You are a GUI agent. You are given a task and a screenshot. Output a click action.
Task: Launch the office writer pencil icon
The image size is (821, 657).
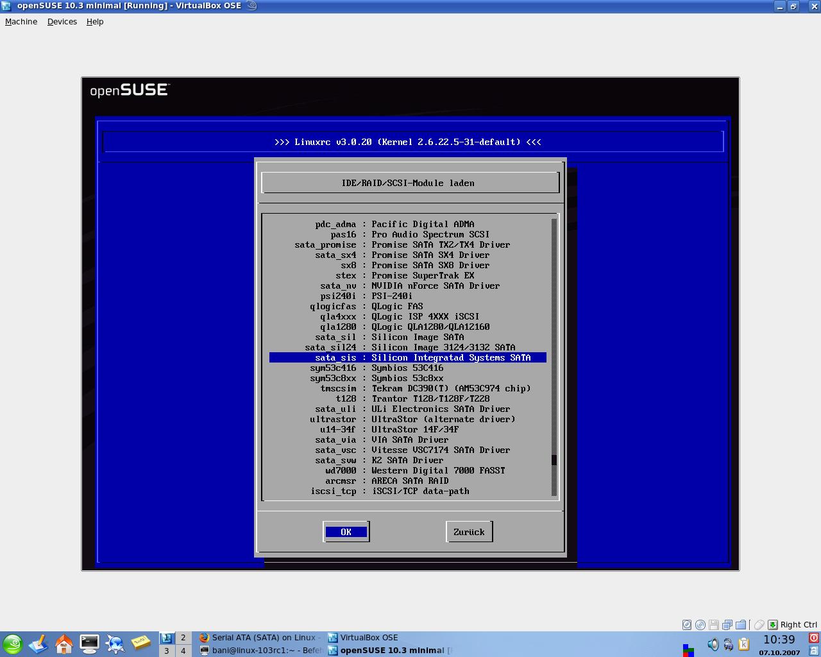click(x=38, y=644)
